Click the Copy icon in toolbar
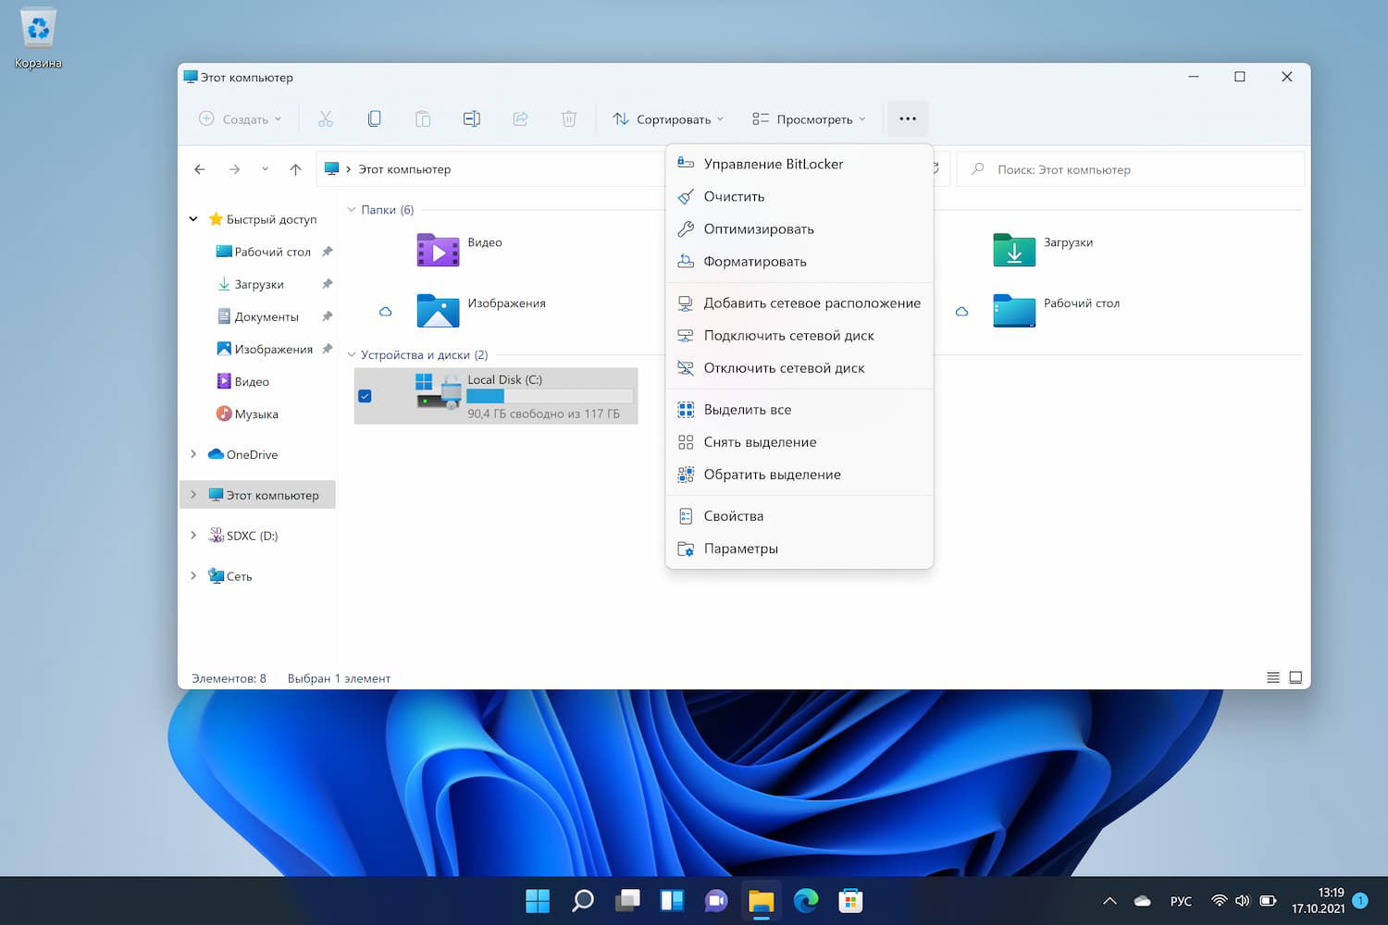The image size is (1388, 925). click(x=374, y=118)
